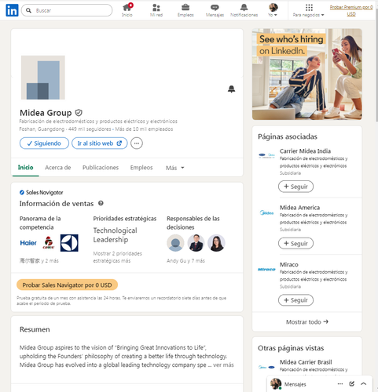
Task: Open Empleos briefcase icon in top bar
Action: coord(185,10)
